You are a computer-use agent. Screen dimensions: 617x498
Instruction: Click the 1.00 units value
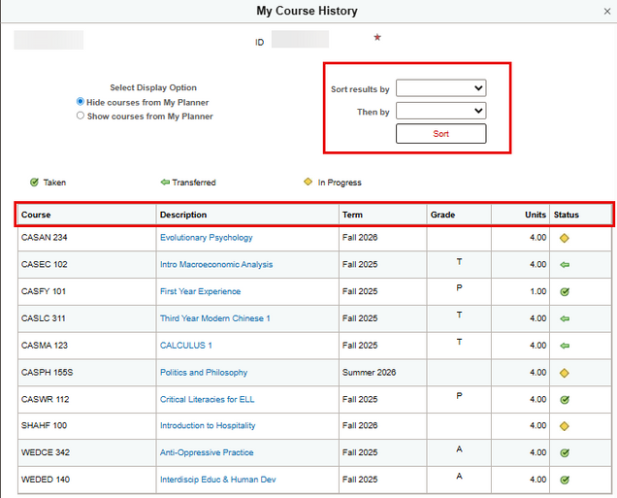(537, 292)
